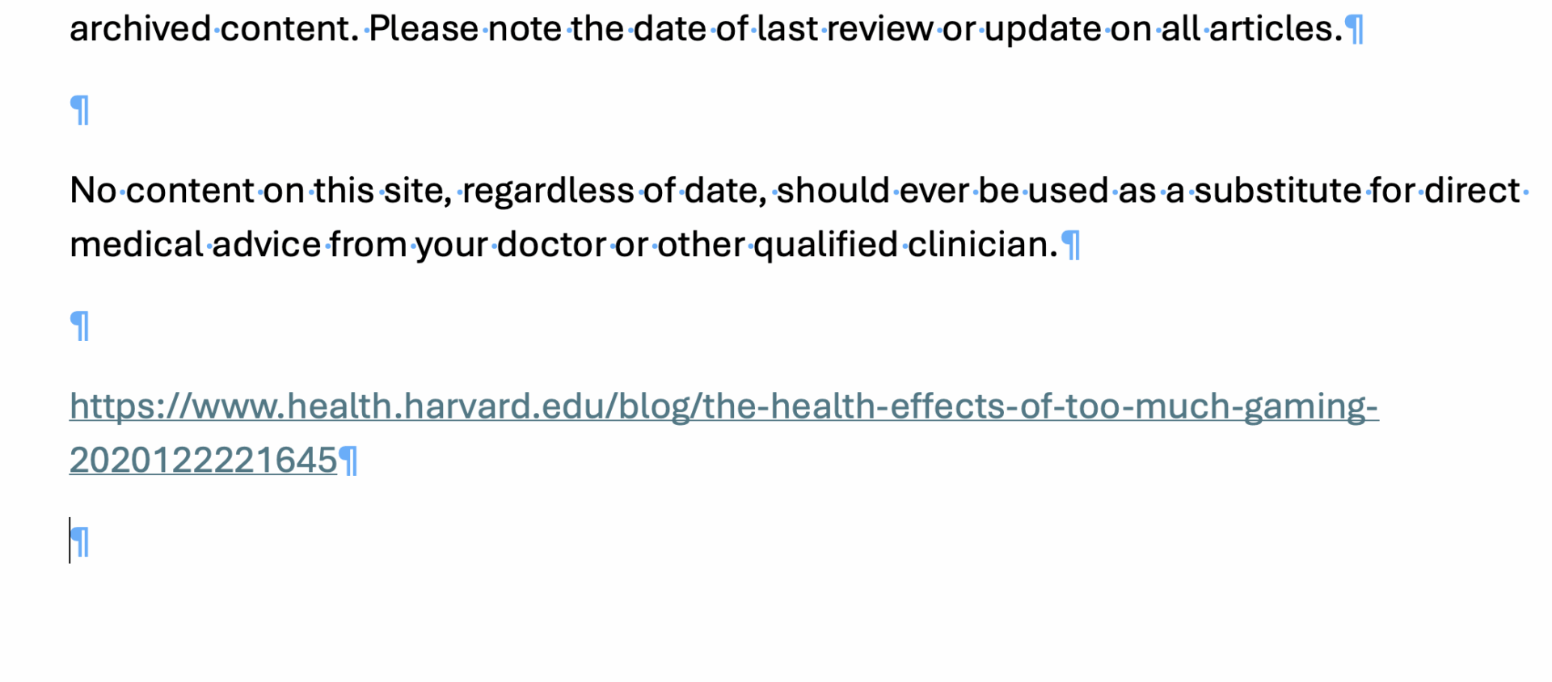The width and height of the screenshot is (1552, 682).
Task: Open the Harvard Health blog hyperlink
Action: pyautogui.click(x=723, y=406)
